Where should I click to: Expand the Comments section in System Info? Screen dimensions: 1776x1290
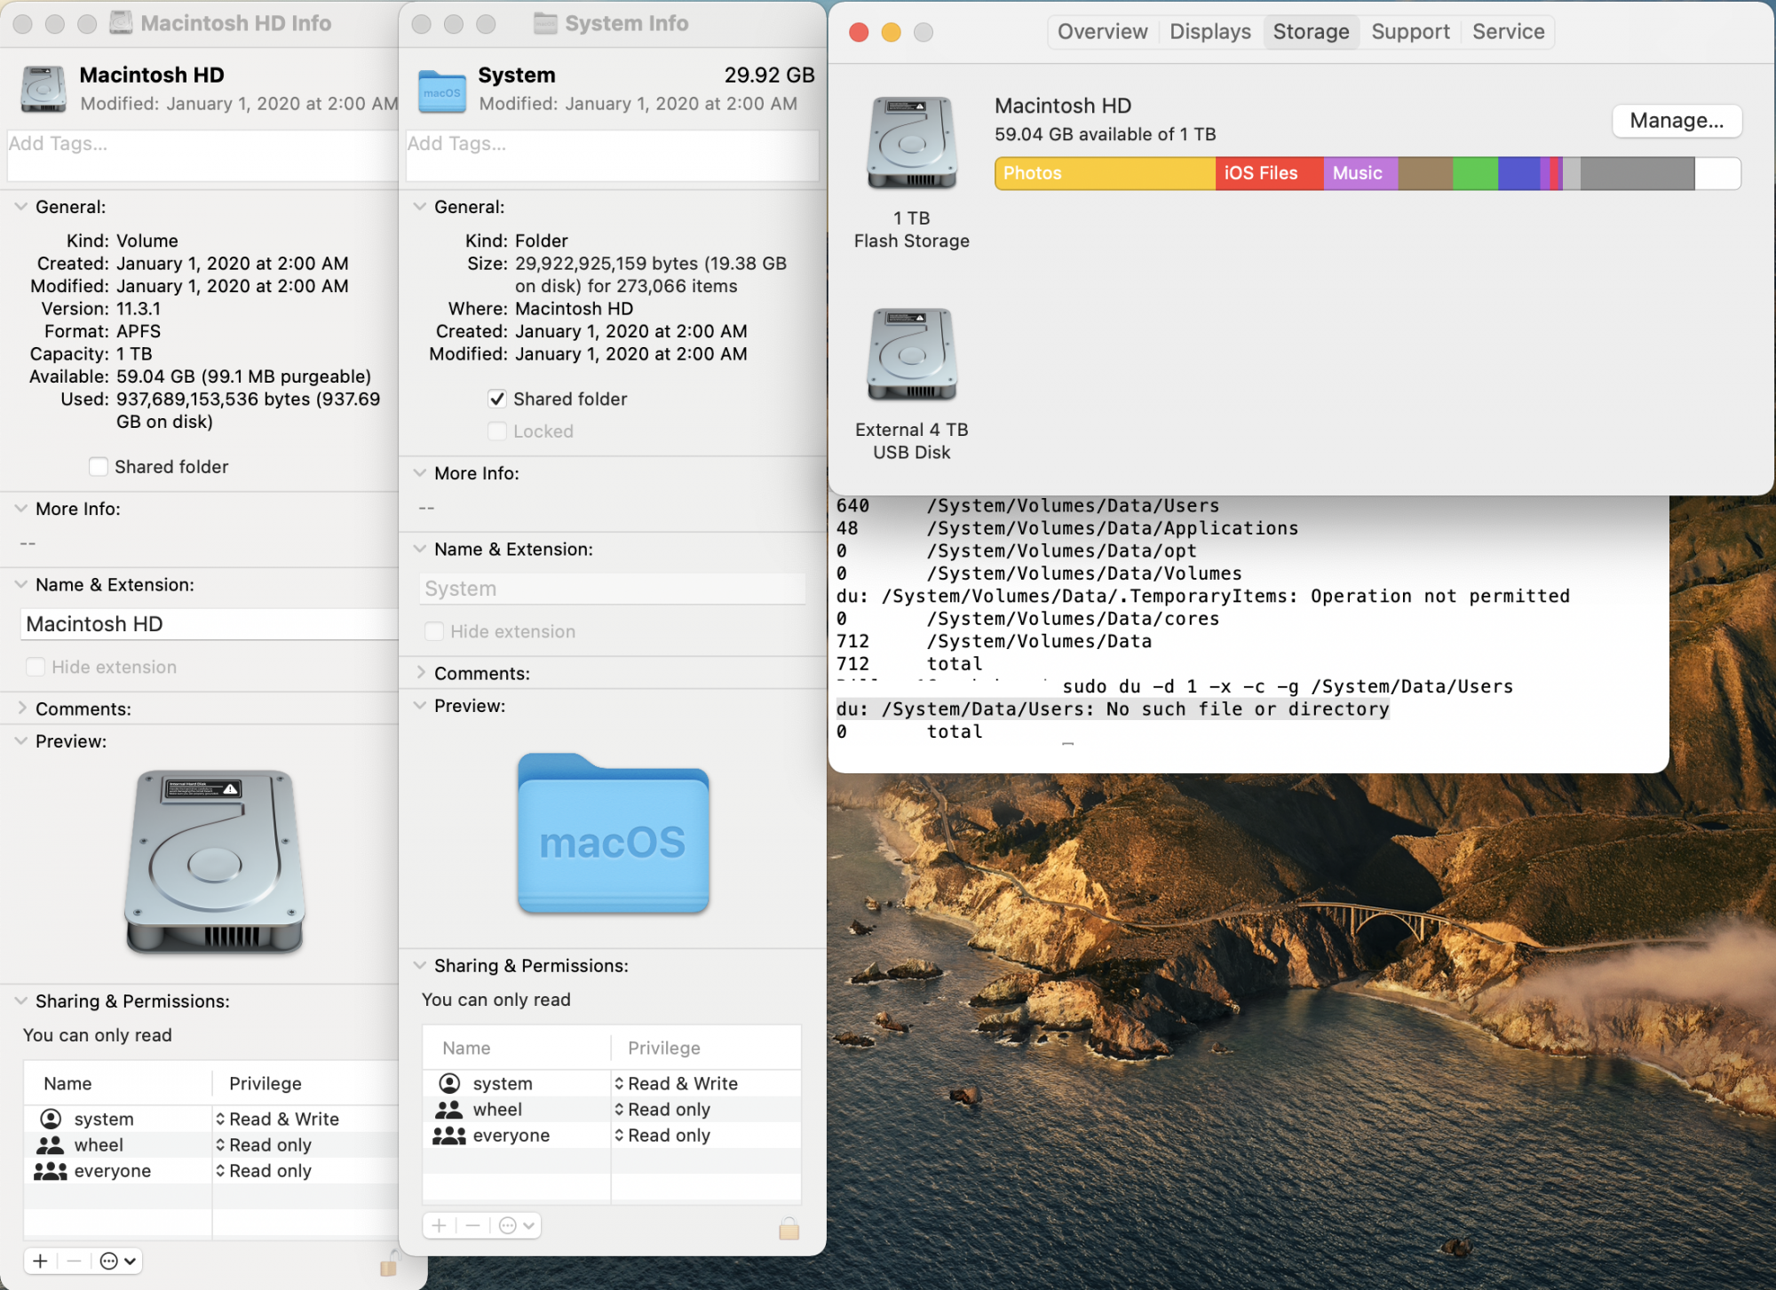[x=421, y=673]
